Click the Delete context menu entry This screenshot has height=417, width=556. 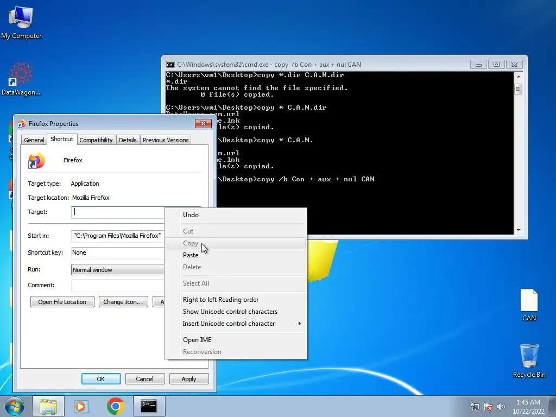coord(236,267)
